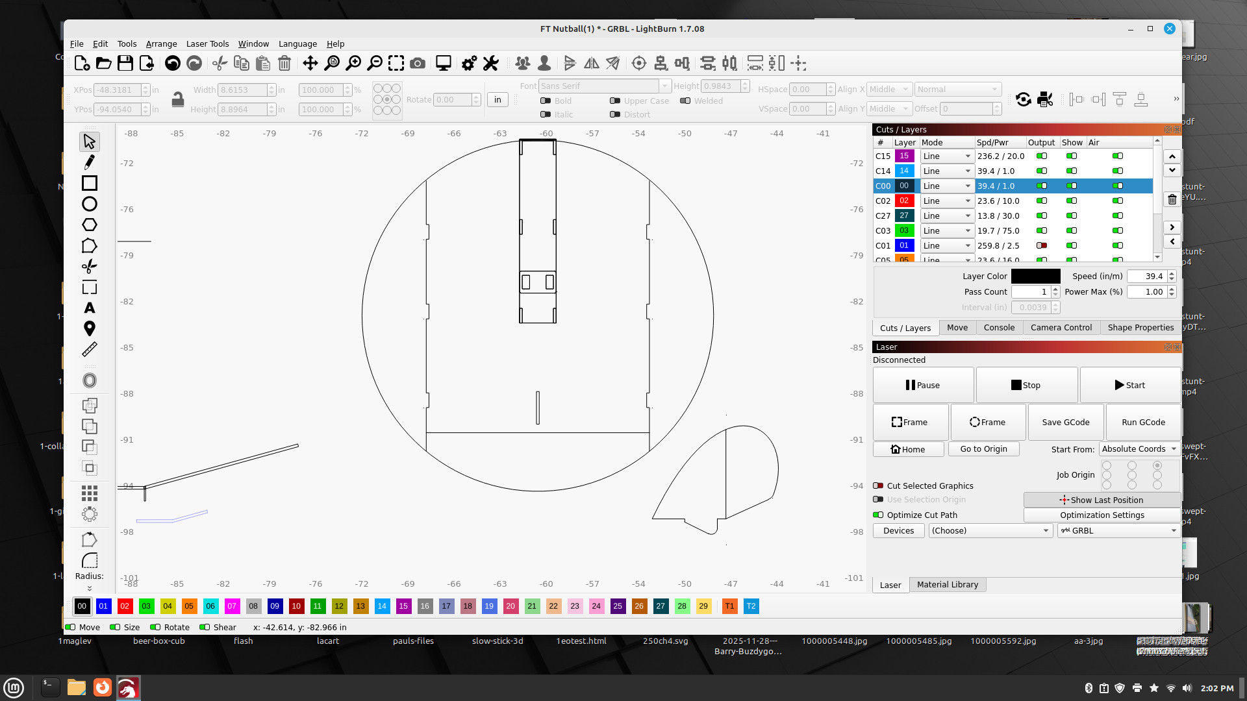Click the Save GCode button
Screen dimensions: 1247x701
pyautogui.click(x=1065, y=422)
